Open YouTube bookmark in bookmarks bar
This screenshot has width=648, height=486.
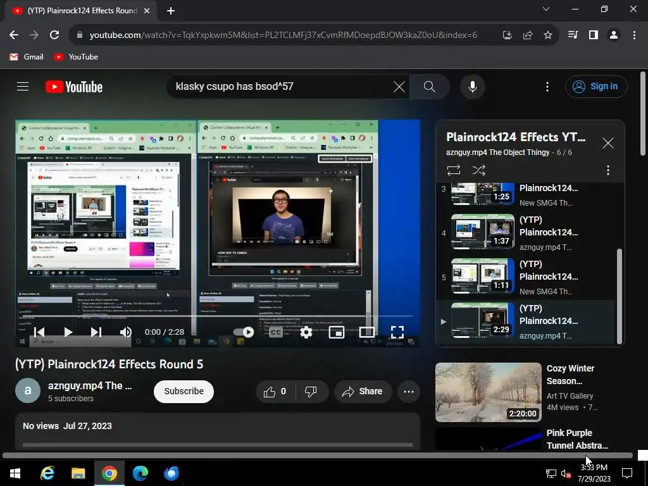point(76,56)
